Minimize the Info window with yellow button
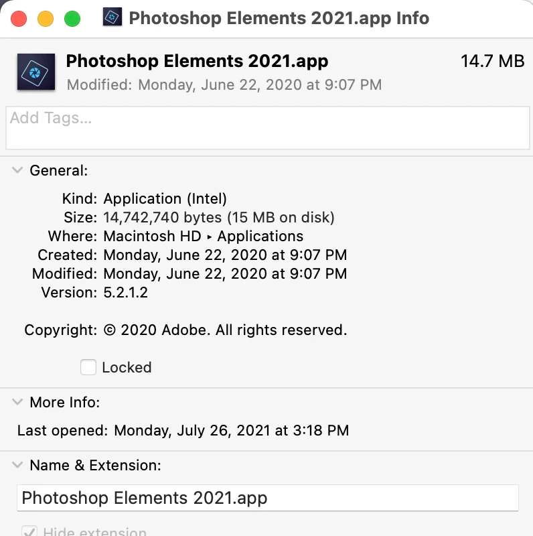533x536 pixels. coord(46,19)
